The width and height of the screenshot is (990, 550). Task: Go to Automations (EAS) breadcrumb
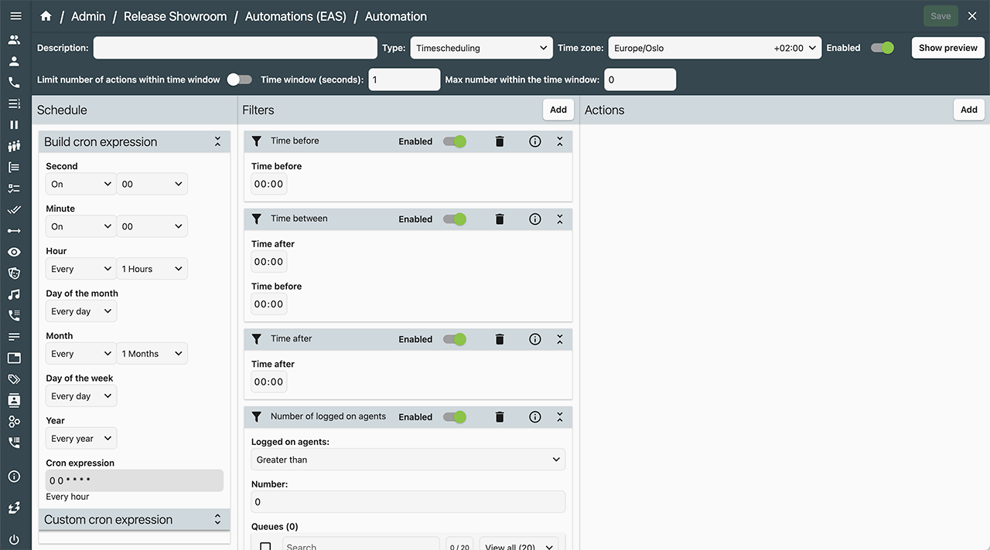[295, 16]
